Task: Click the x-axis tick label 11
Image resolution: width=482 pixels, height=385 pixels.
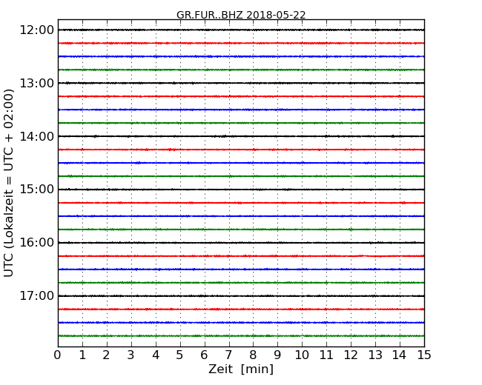Action: point(326,355)
